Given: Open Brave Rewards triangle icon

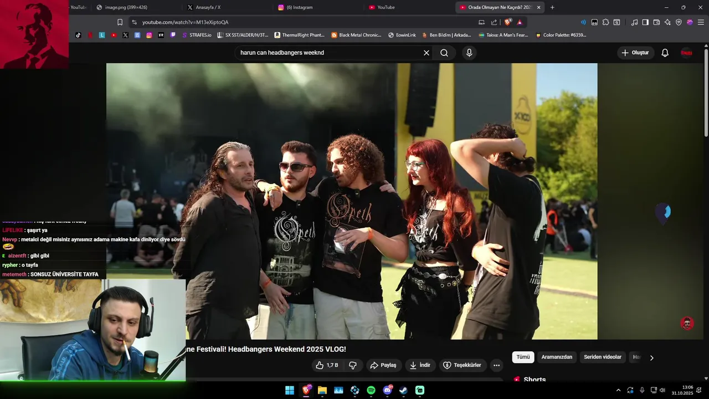Looking at the screenshot, I should tap(520, 22).
